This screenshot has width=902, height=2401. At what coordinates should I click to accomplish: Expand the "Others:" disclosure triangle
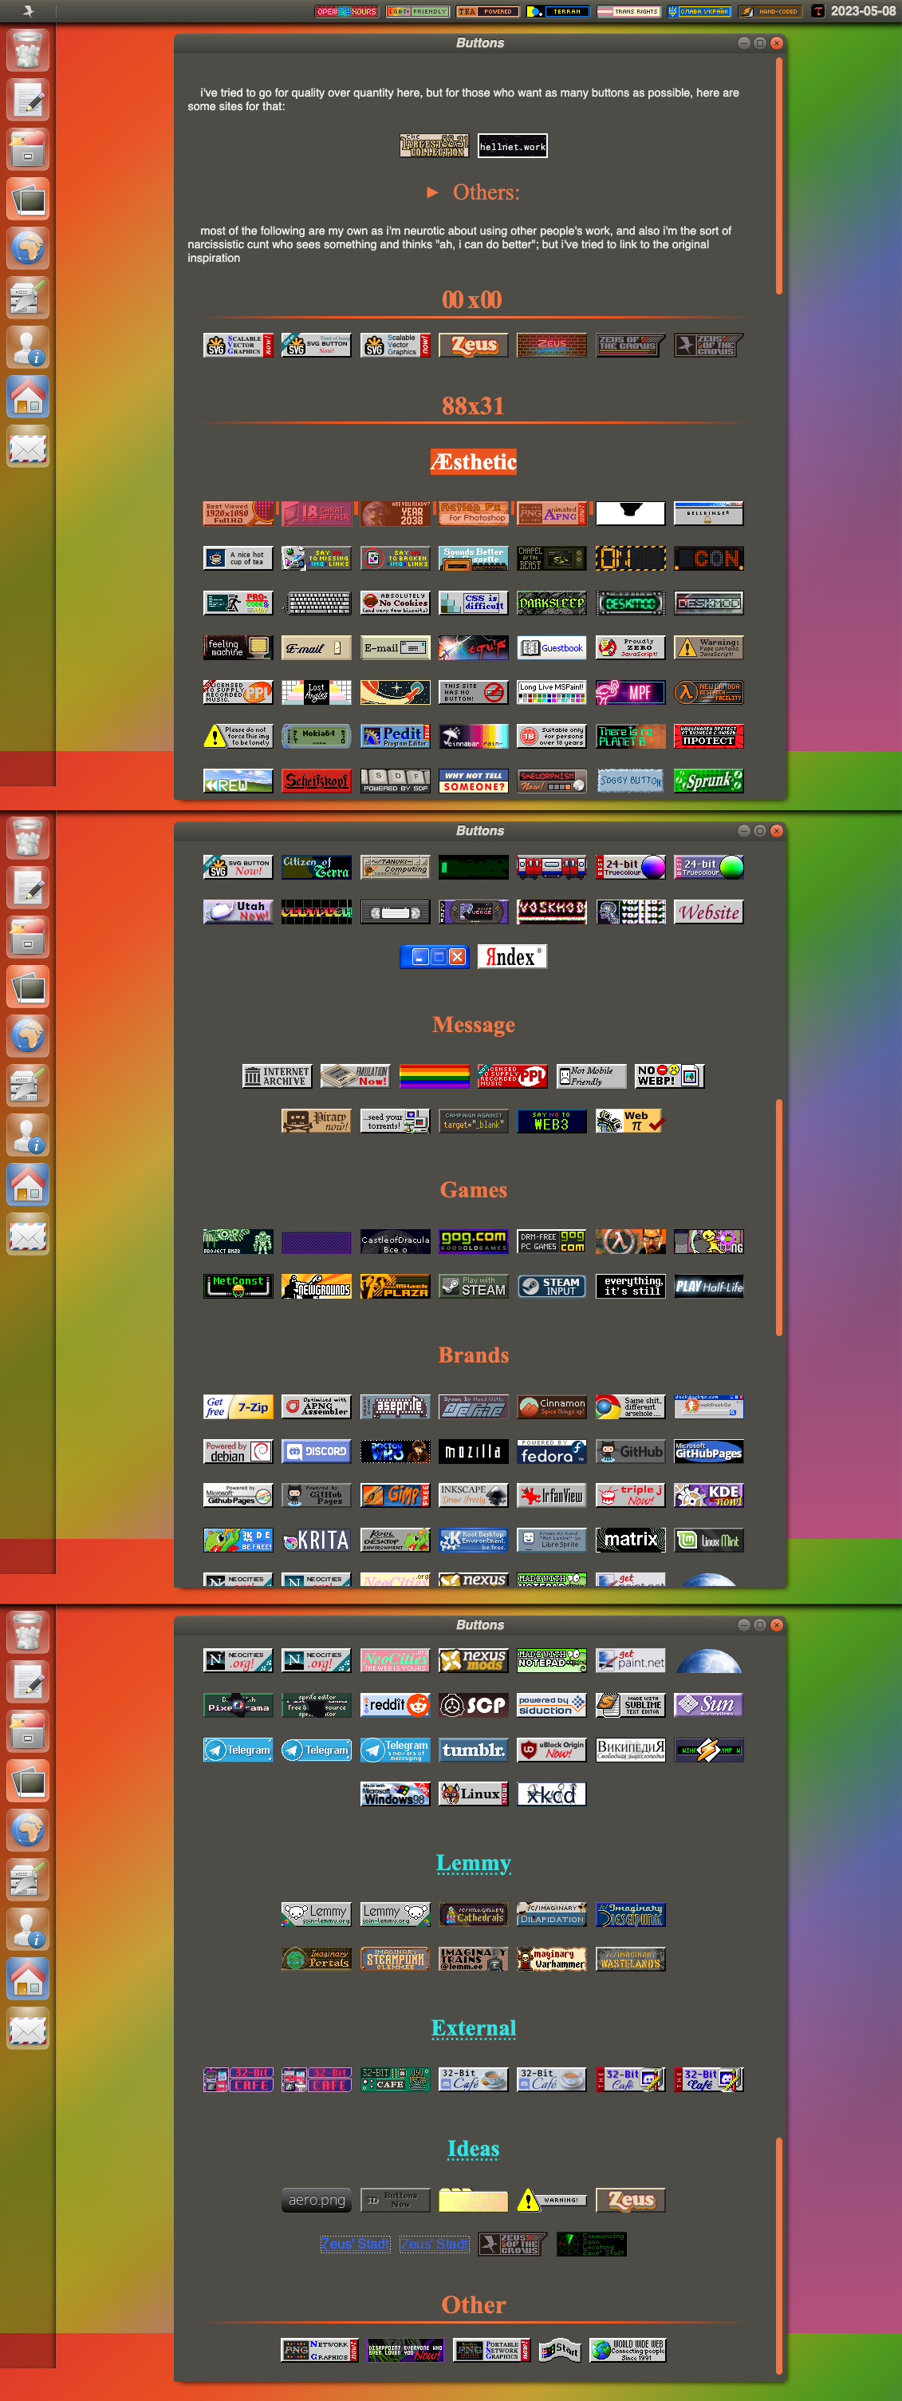pos(432,192)
